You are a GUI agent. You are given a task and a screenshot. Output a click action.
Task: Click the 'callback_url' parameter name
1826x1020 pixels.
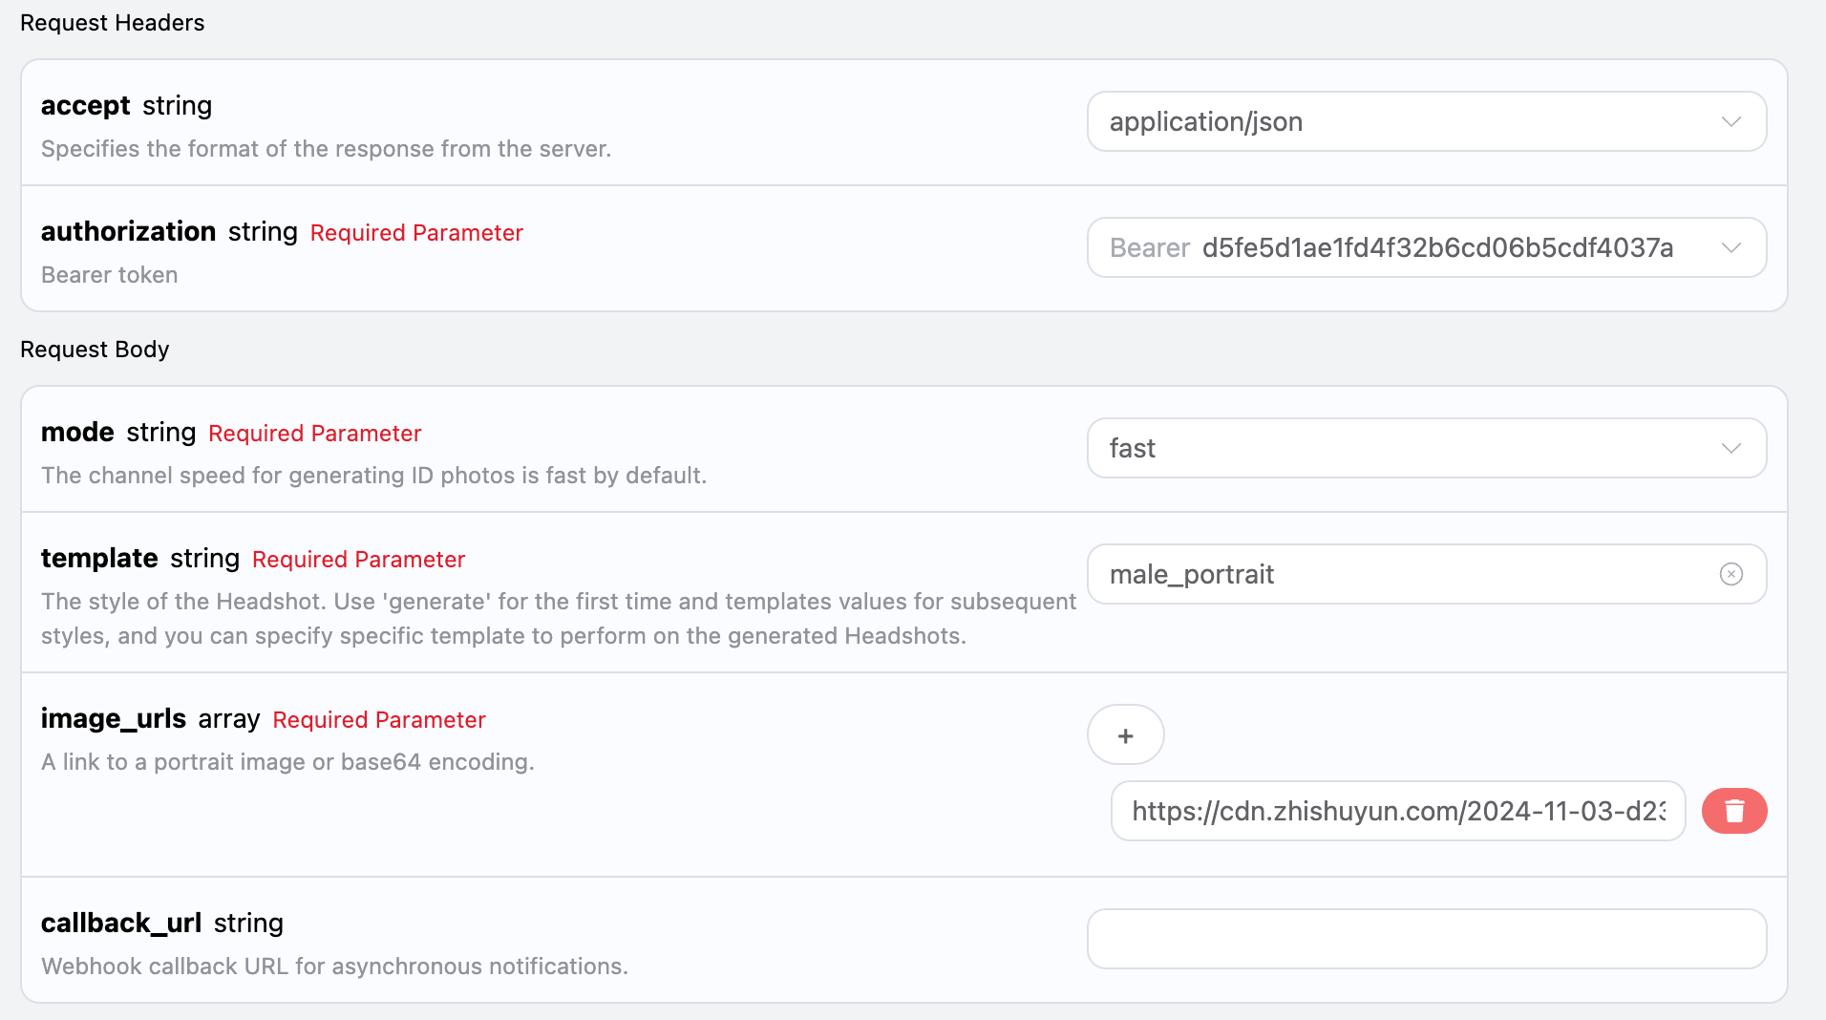tap(121, 923)
